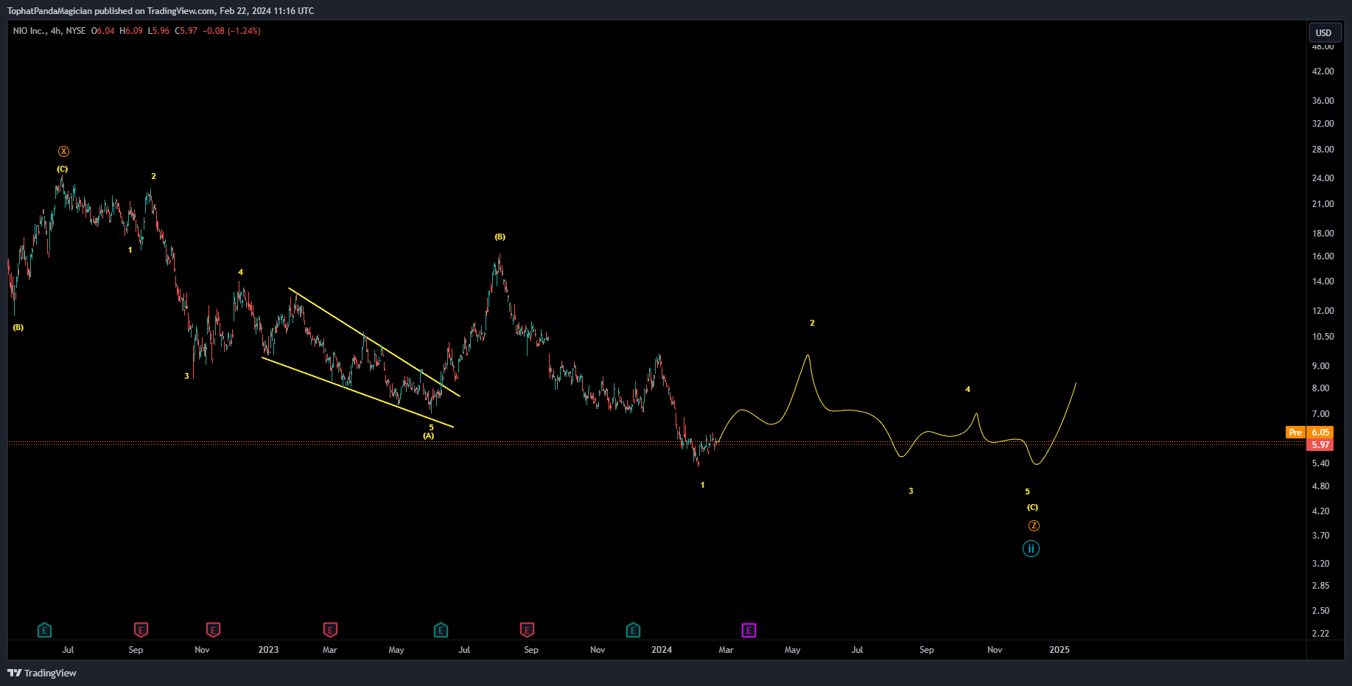Click the low value L5.96
This screenshot has width=1352, height=686.
(x=158, y=31)
